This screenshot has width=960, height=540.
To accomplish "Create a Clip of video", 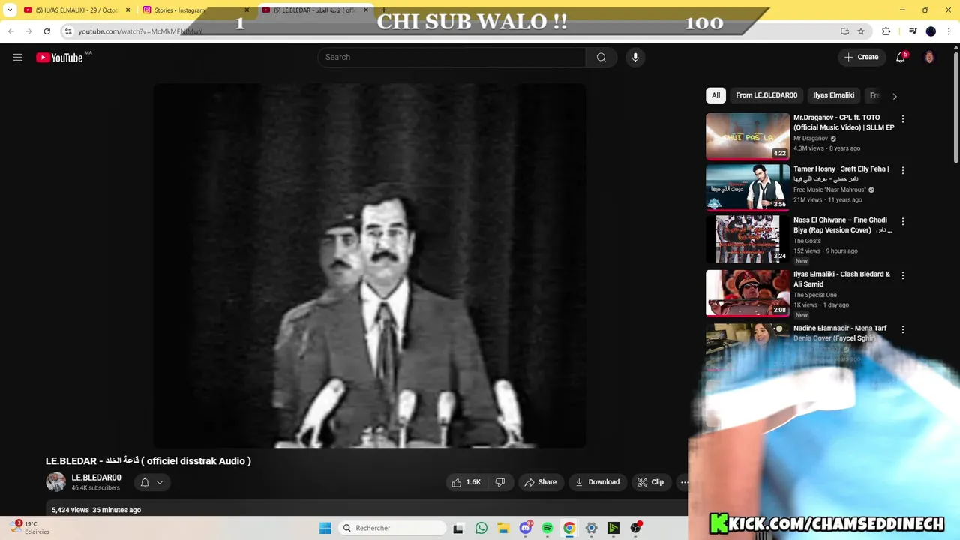I will tap(650, 482).
